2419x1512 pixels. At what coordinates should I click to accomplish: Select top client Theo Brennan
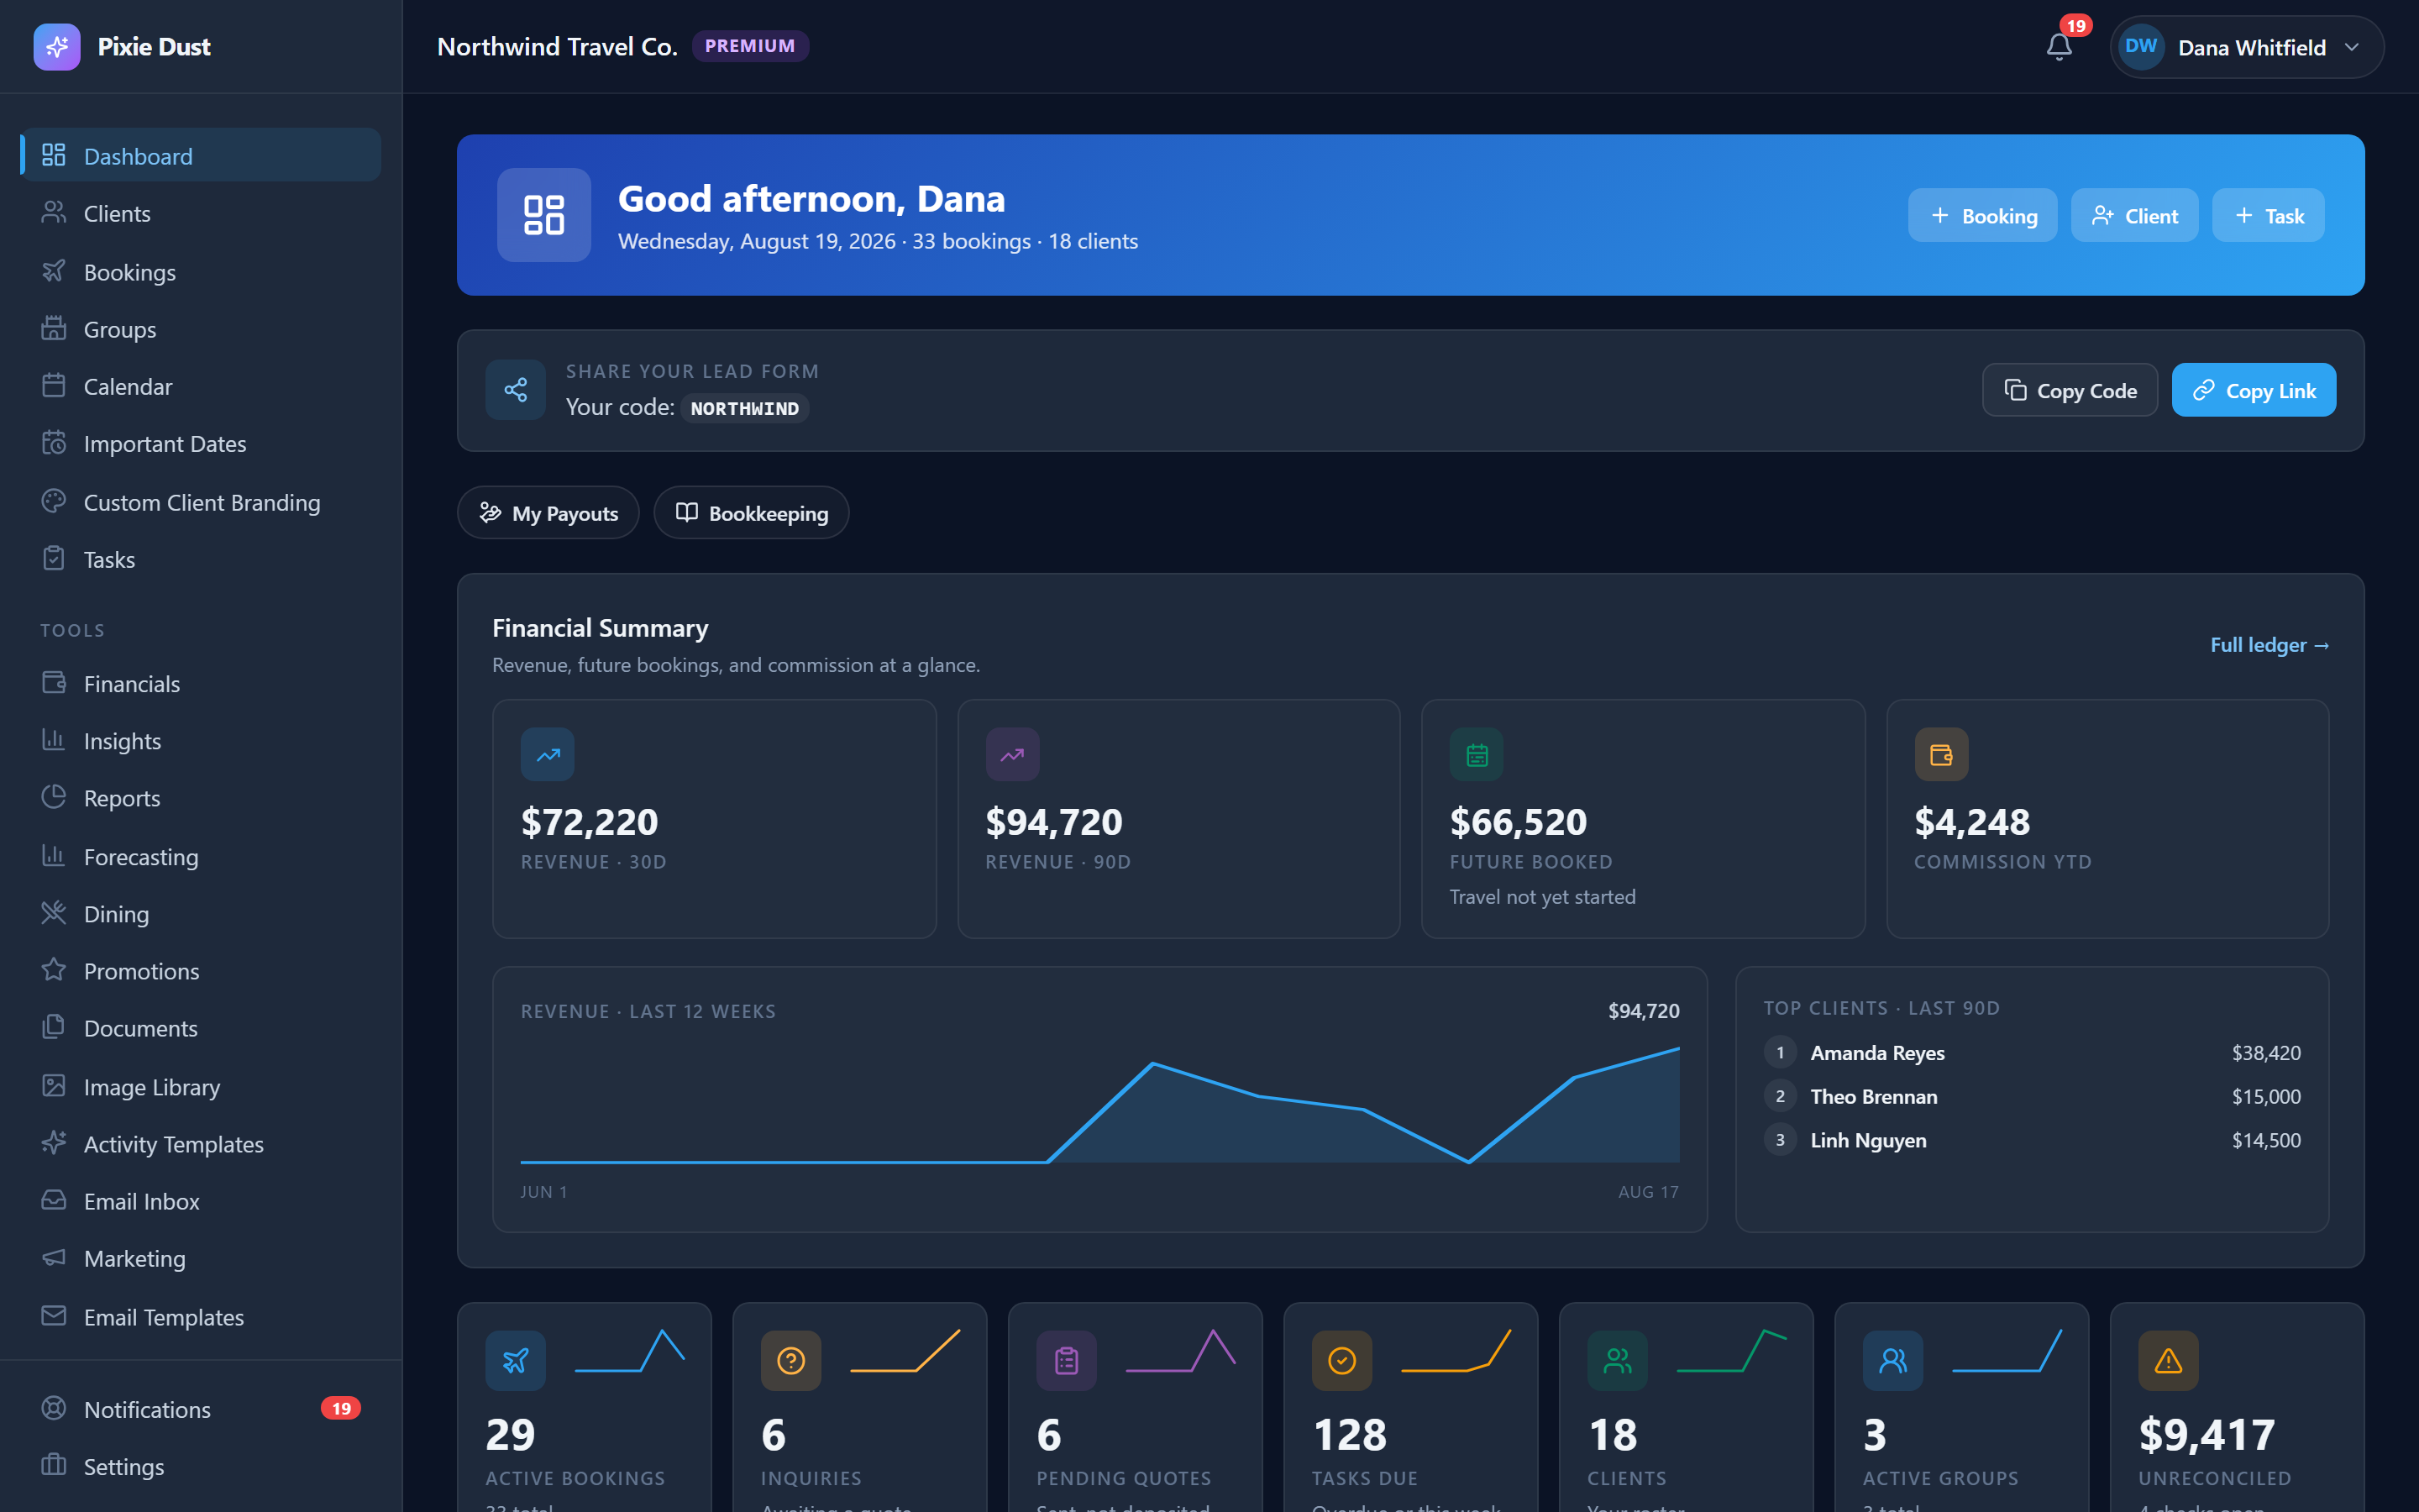(x=2031, y=1097)
